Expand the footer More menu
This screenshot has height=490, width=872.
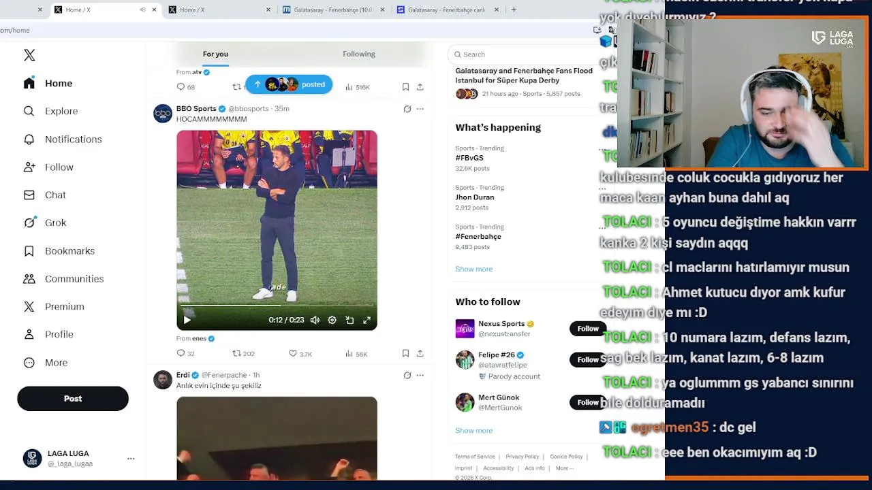click(565, 468)
